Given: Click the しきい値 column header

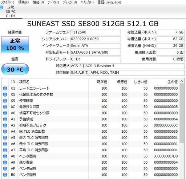Looking at the screenshot, I should click(x=139, y=82).
